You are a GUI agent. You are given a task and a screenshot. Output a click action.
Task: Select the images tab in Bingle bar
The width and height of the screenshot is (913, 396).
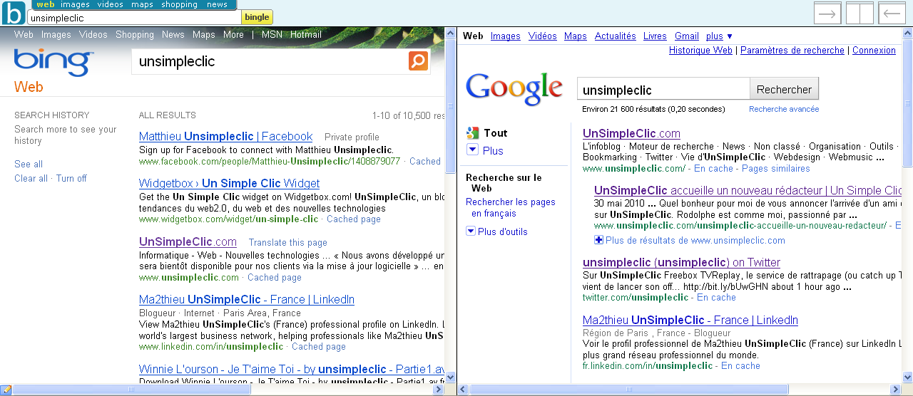75,4
